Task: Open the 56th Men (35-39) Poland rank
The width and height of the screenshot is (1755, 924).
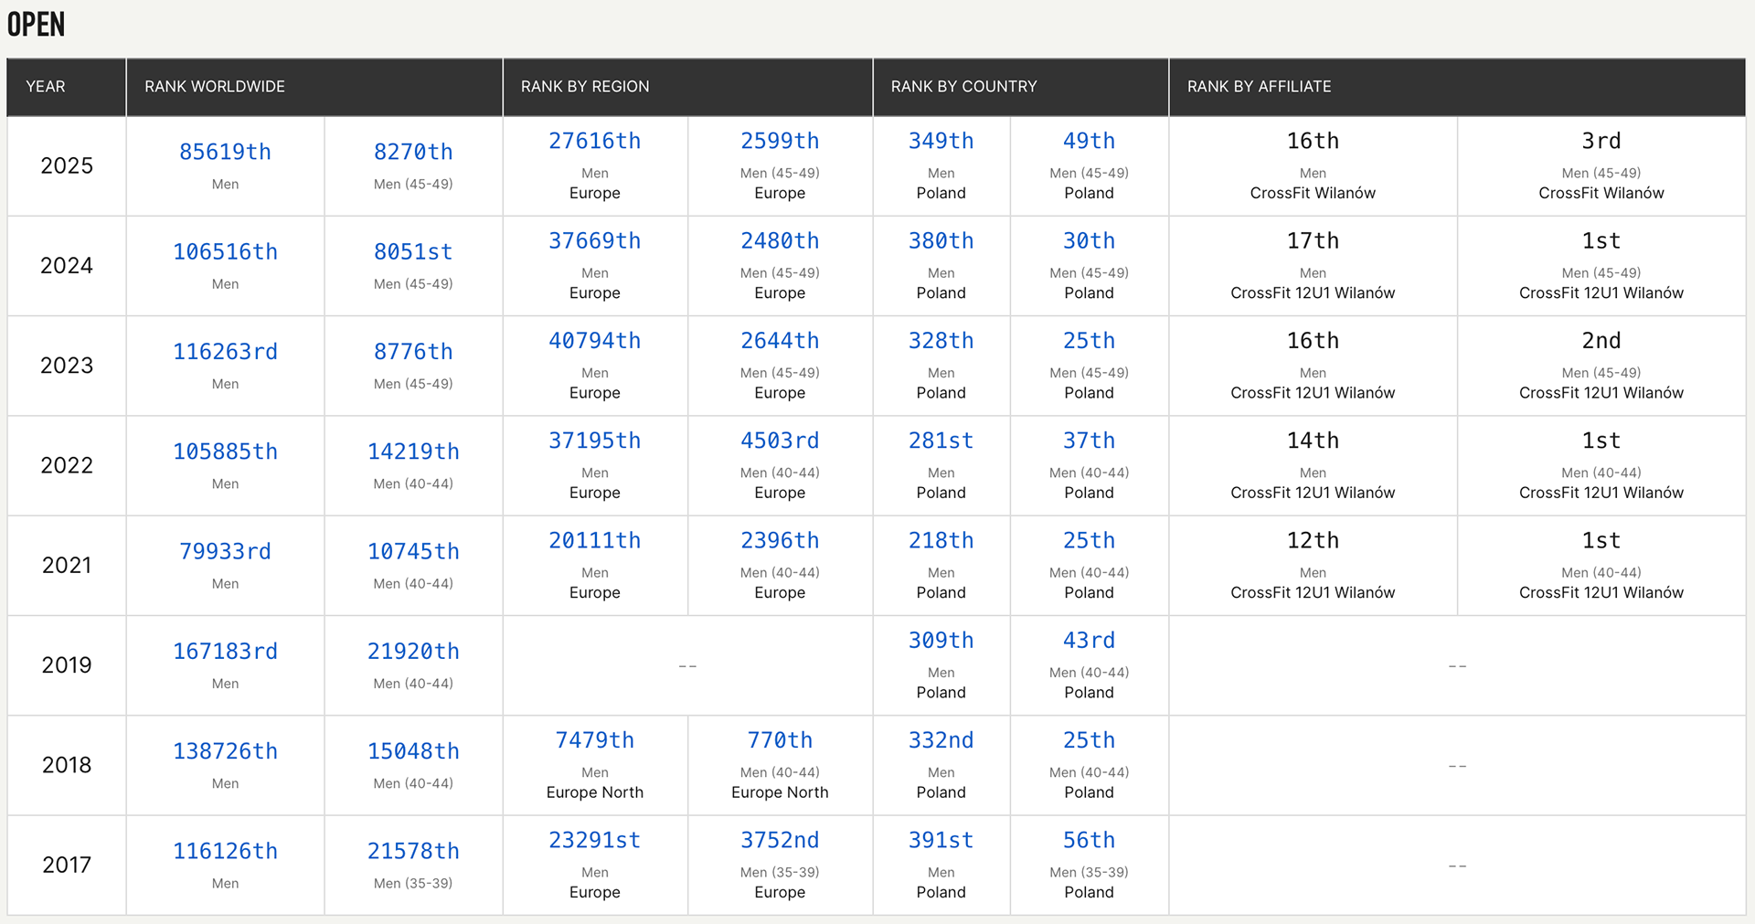Action: (1089, 840)
